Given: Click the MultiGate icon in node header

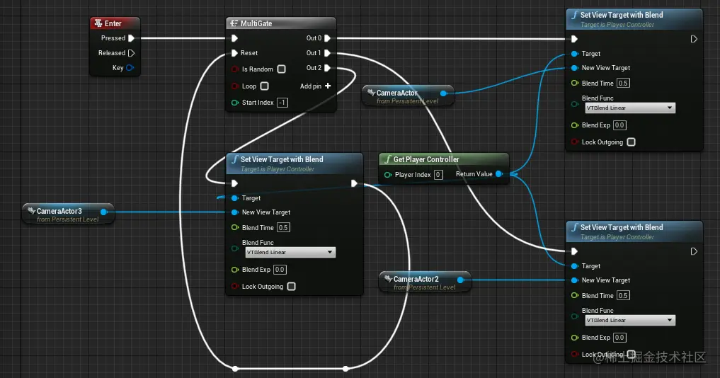Looking at the screenshot, I should 234,23.
